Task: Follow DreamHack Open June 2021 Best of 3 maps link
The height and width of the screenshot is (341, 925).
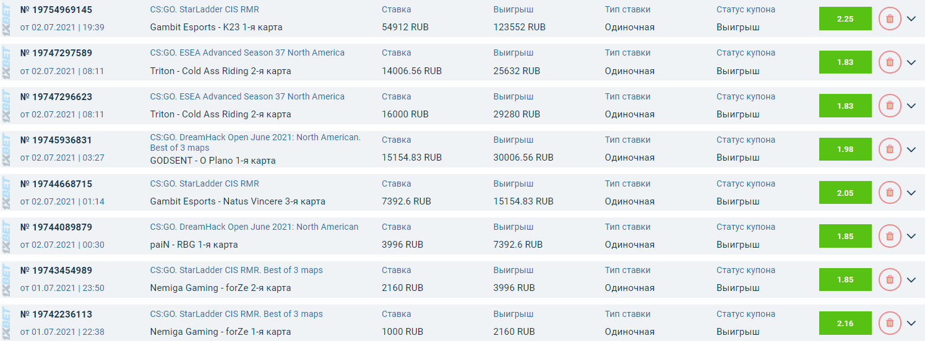Action: pos(255,142)
